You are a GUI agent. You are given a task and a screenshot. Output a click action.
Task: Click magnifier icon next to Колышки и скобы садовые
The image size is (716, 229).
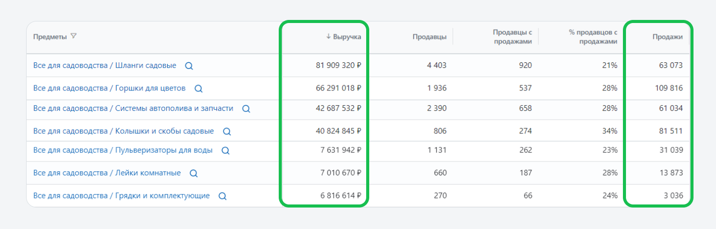(227, 131)
